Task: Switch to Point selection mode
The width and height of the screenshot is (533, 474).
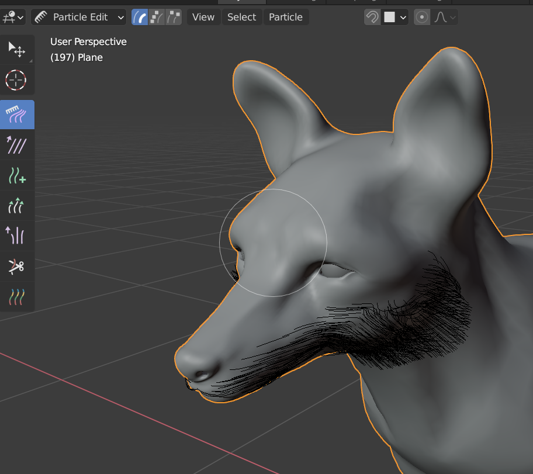Action: coord(157,17)
